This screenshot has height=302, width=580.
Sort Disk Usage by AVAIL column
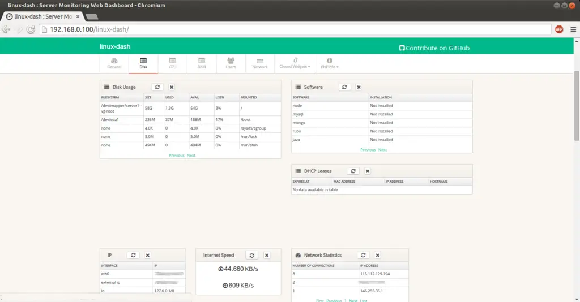(x=201, y=97)
